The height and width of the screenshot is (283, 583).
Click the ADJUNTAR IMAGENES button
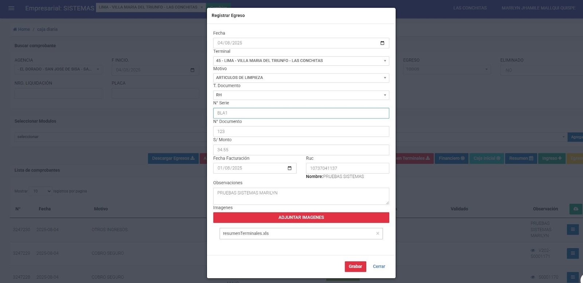[x=301, y=217]
